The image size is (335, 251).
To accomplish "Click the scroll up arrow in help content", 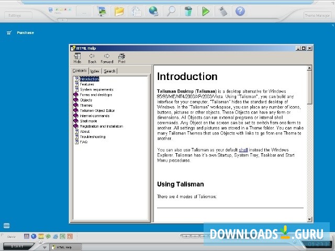I will 309,69.
